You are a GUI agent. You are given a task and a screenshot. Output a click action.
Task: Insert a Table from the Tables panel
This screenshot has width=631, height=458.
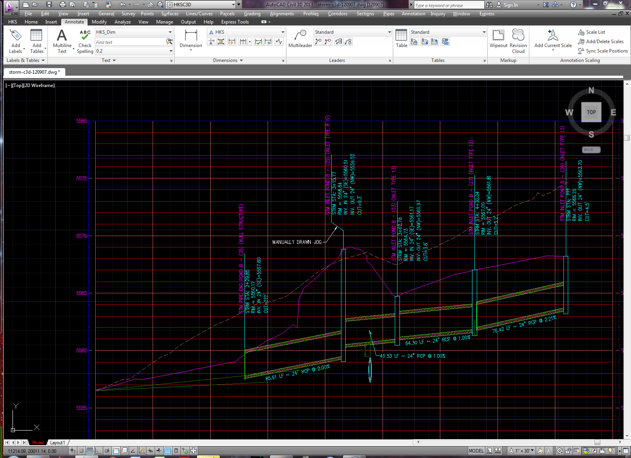401,38
